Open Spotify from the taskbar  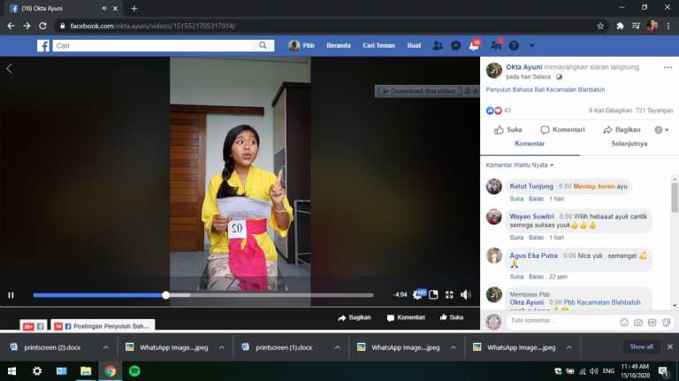(x=134, y=371)
